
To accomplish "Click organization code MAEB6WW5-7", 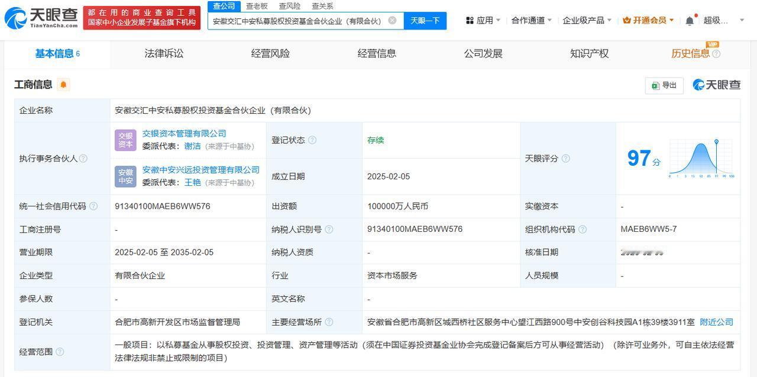I will coord(649,229).
